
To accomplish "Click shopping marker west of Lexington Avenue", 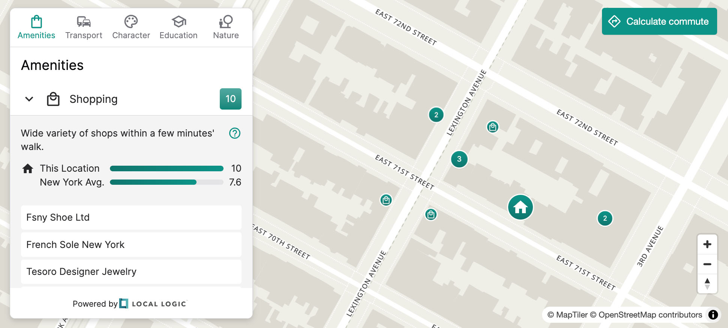I will tap(386, 200).
